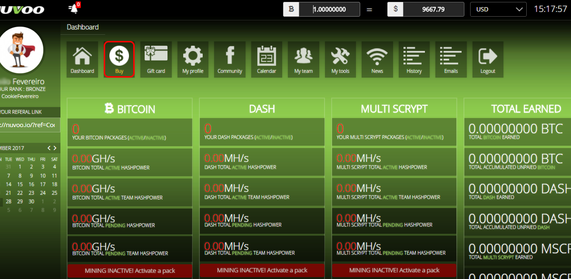Image resolution: width=571 pixels, height=279 pixels.
Task: Click the Bitcoin symbol beside the amount field
Action: tap(291, 10)
